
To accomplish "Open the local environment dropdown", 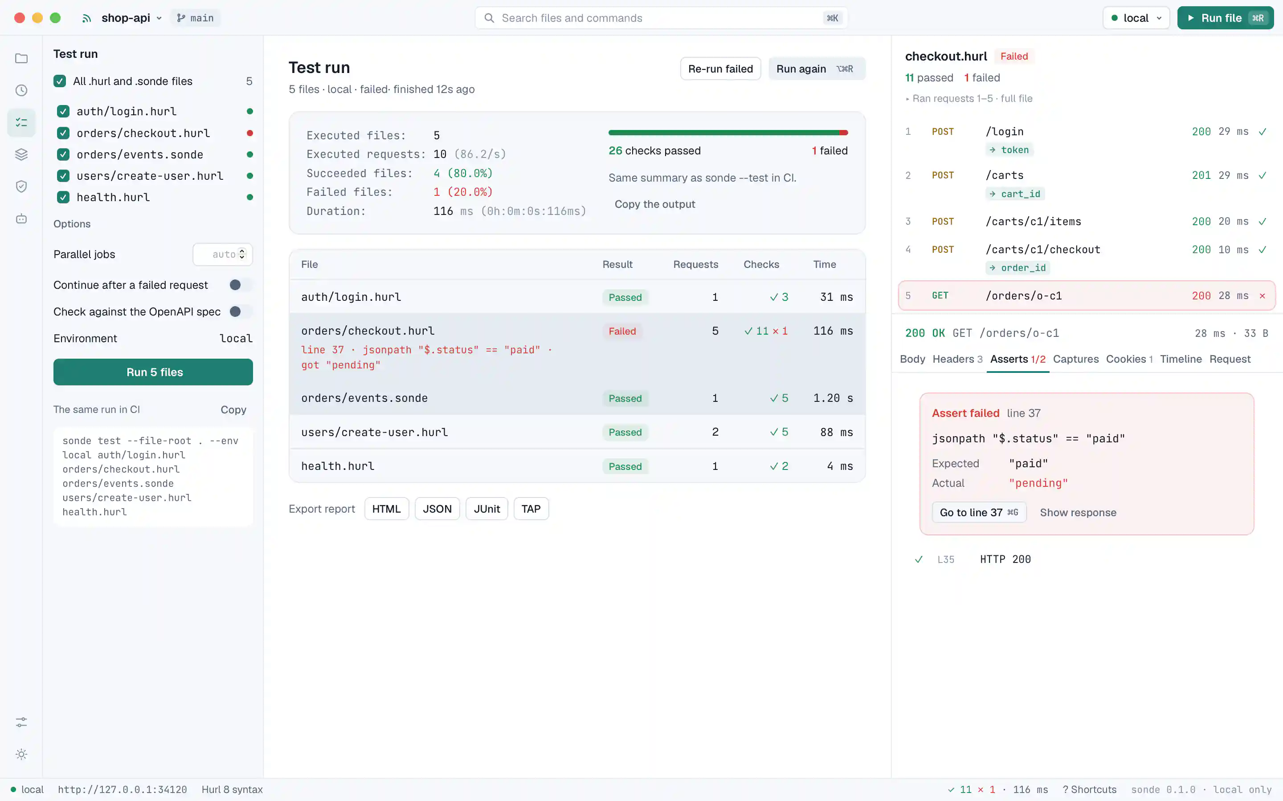I will 1136,18.
